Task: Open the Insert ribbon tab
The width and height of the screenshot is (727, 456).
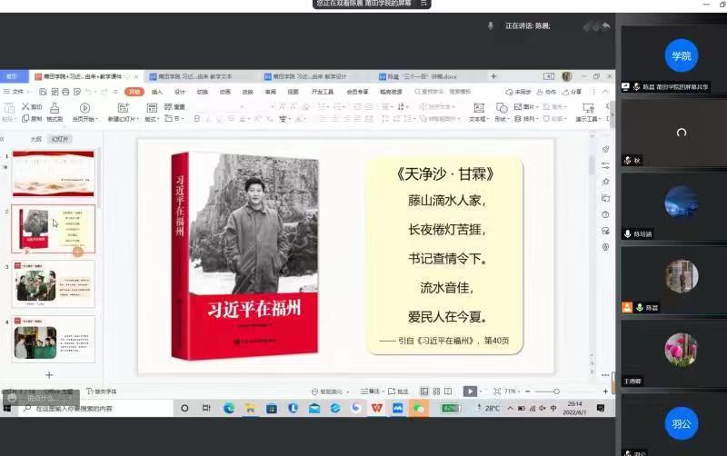Action: (x=156, y=92)
